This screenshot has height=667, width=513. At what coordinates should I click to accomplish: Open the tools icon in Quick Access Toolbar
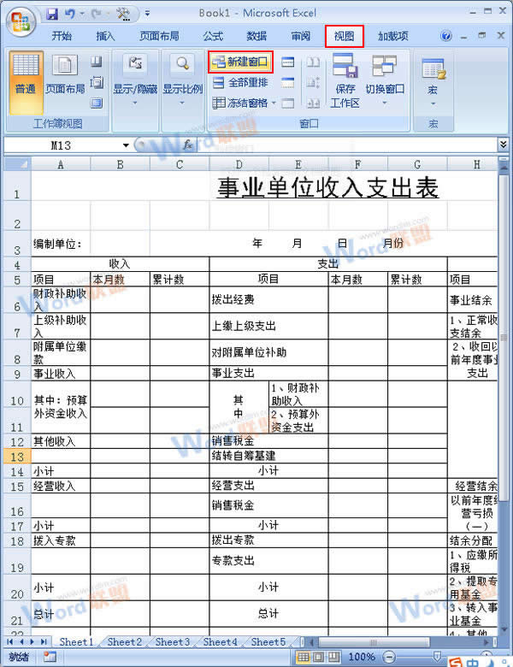123,15
